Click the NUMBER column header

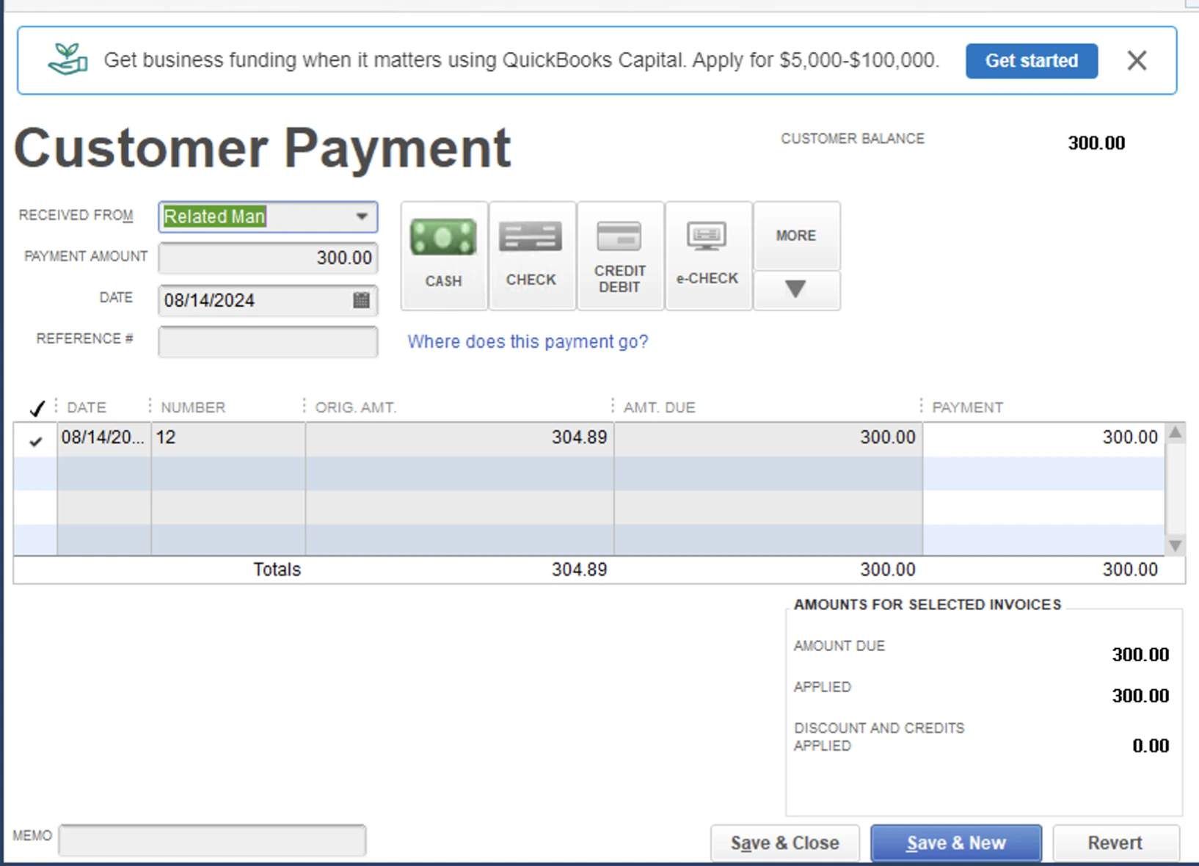[x=193, y=407]
